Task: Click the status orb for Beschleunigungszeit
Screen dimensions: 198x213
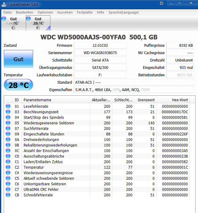Action: click(8, 112)
